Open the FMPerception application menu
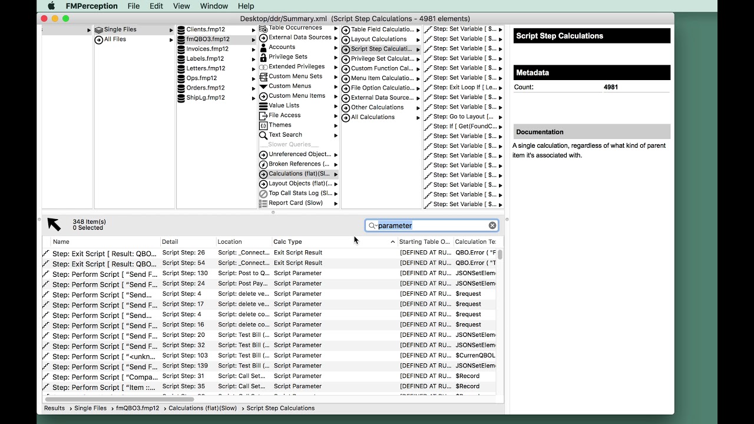 tap(91, 6)
